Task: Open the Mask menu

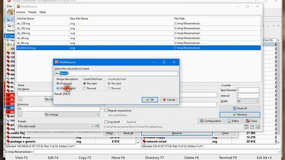Action: click(x=43, y=12)
